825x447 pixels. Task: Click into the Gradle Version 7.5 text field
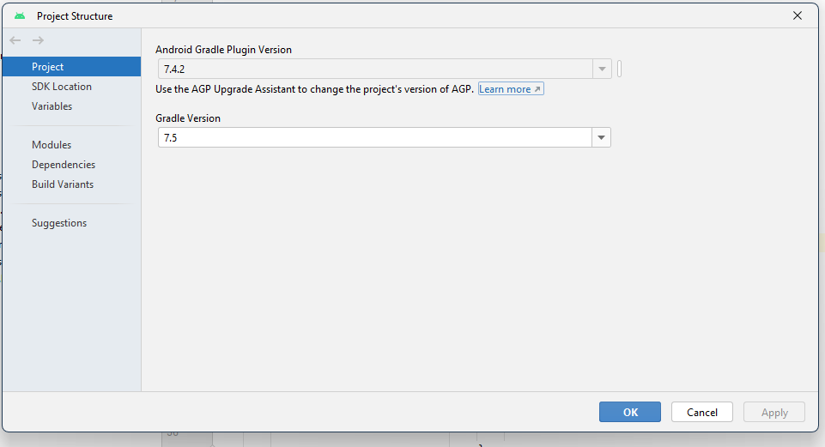point(374,138)
